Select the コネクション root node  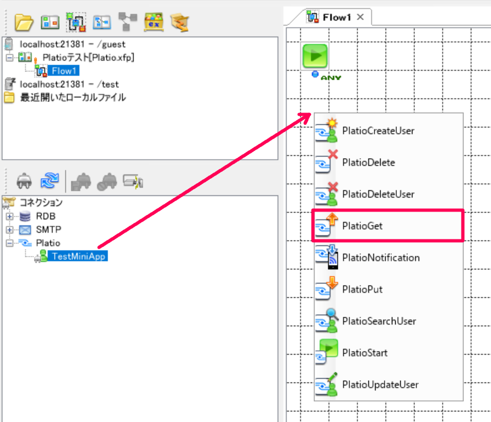pos(41,203)
